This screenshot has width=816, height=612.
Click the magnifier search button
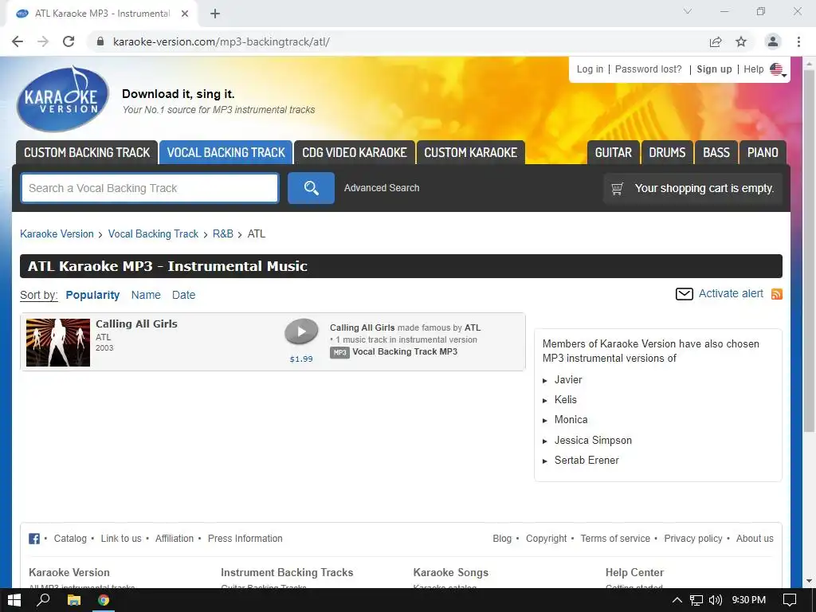click(x=312, y=188)
